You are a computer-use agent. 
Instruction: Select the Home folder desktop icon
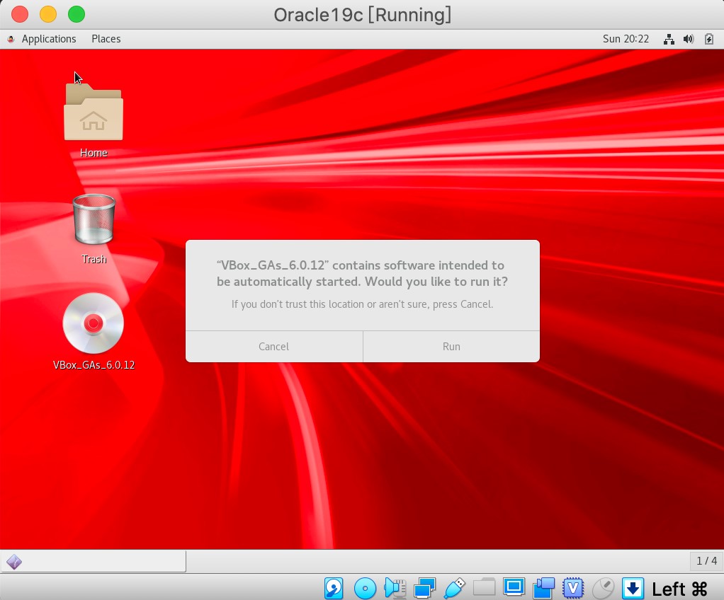point(94,121)
